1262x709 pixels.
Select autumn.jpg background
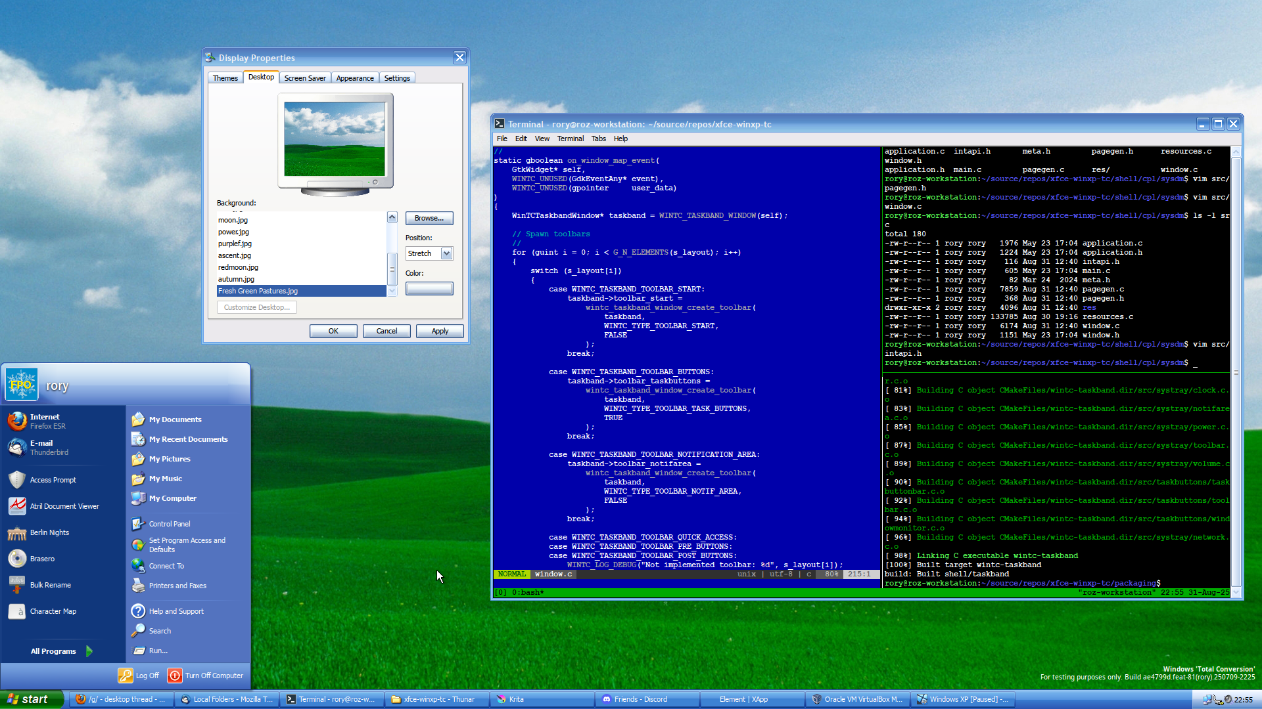(302, 279)
